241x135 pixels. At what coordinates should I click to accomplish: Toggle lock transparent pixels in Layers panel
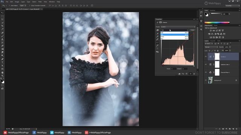(209, 51)
